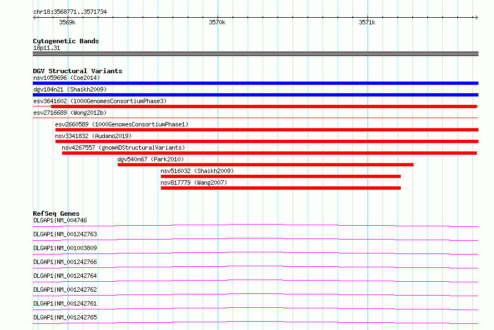Open variant dgv184n21 (Shaikh2009) label
The width and height of the screenshot is (494, 330).
click(x=70, y=89)
